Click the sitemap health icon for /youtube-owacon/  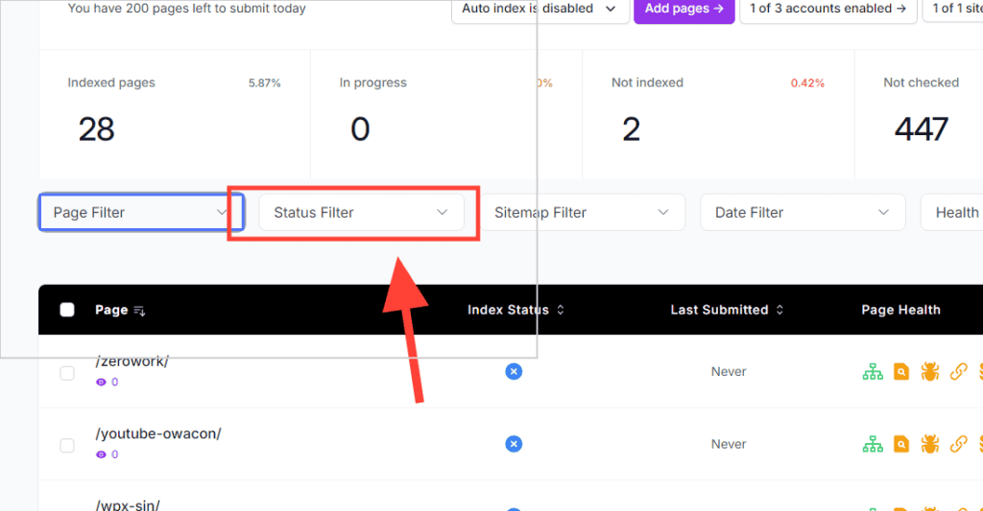(873, 444)
